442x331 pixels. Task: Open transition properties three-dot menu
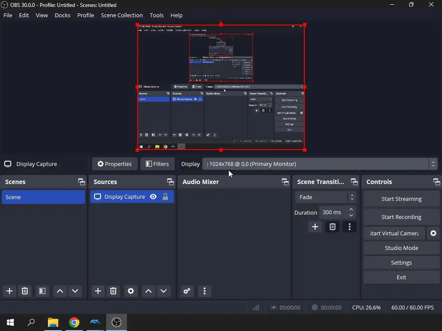point(350,227)
